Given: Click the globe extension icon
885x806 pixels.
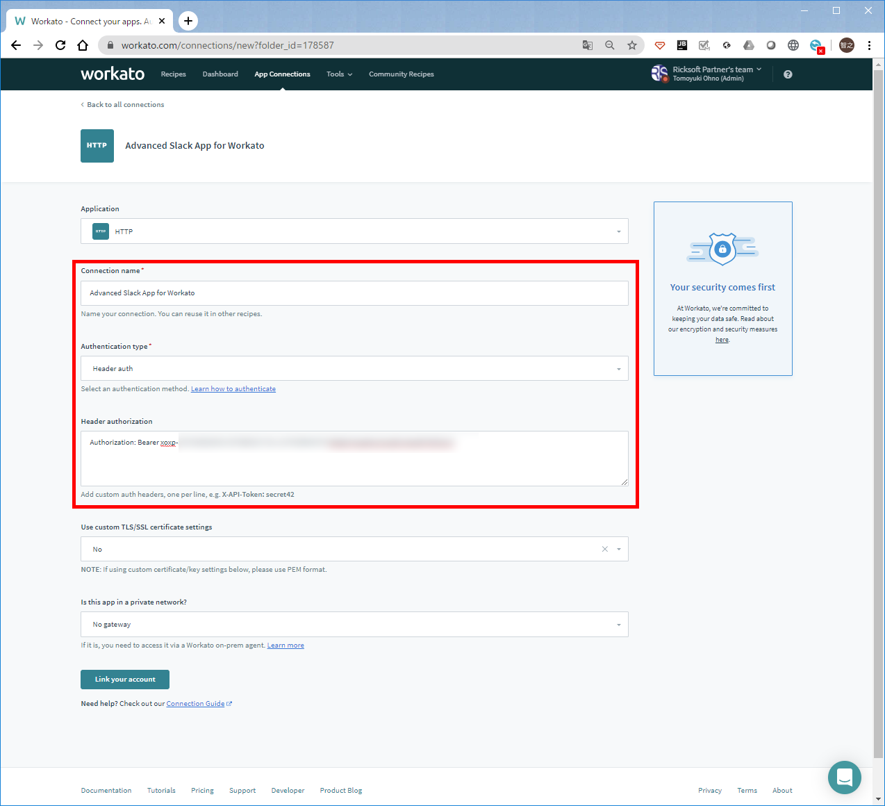Looking at the screenshot, I should coord(793,45).
